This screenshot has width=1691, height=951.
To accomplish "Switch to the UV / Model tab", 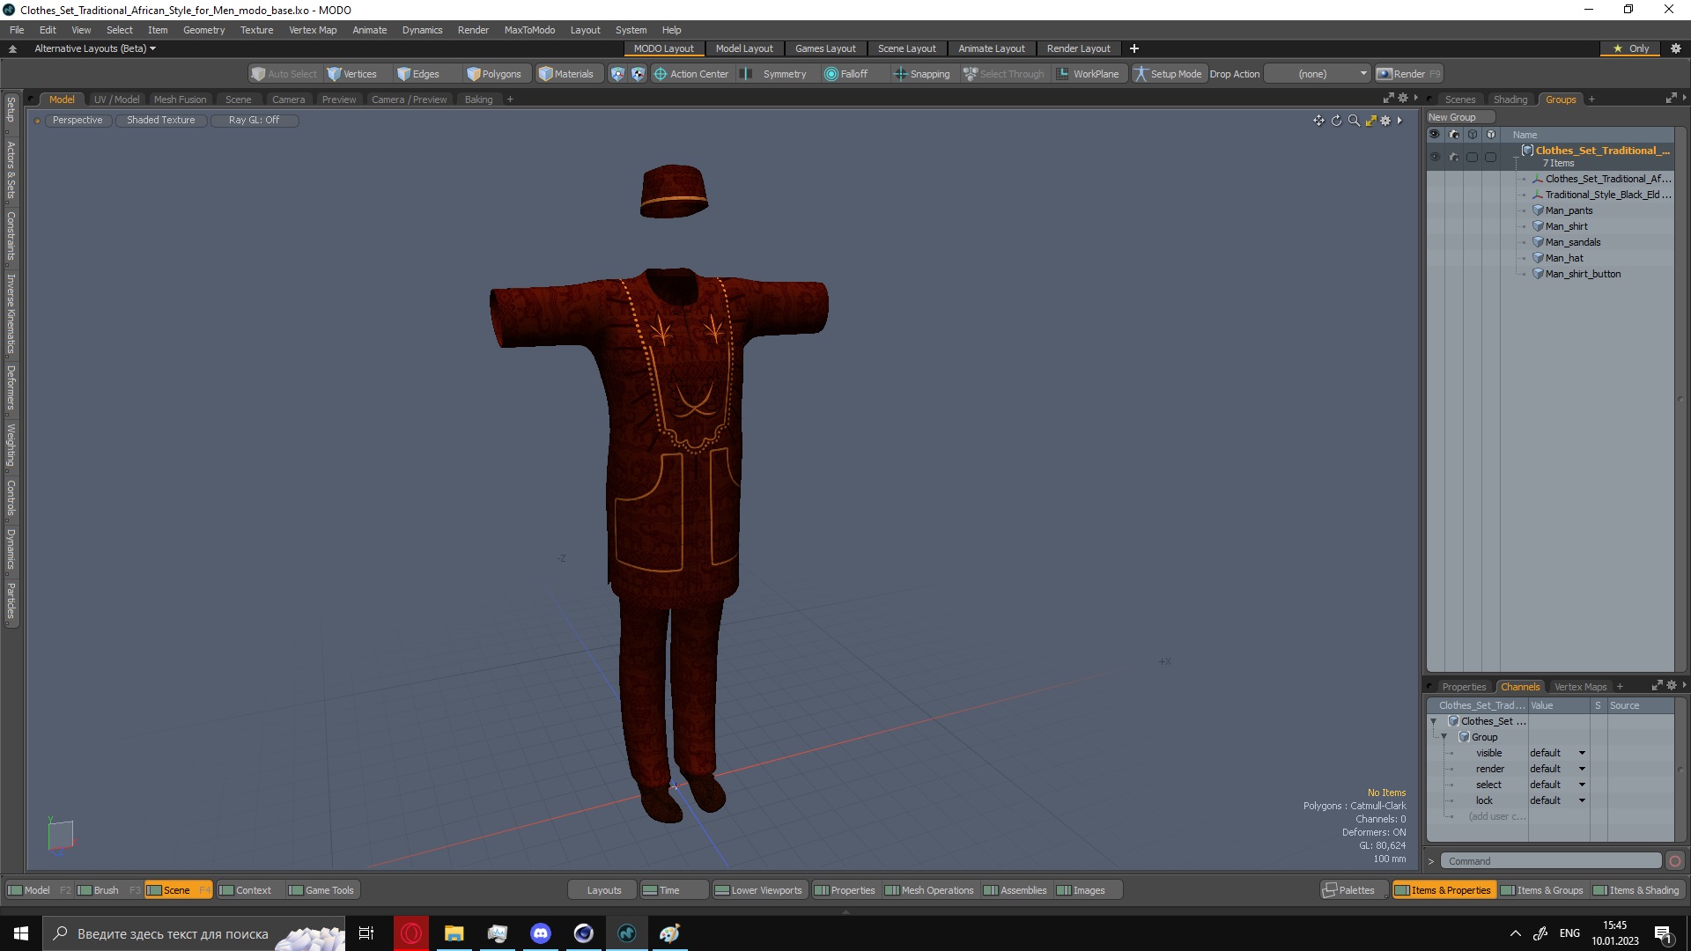I will [116, 99].
